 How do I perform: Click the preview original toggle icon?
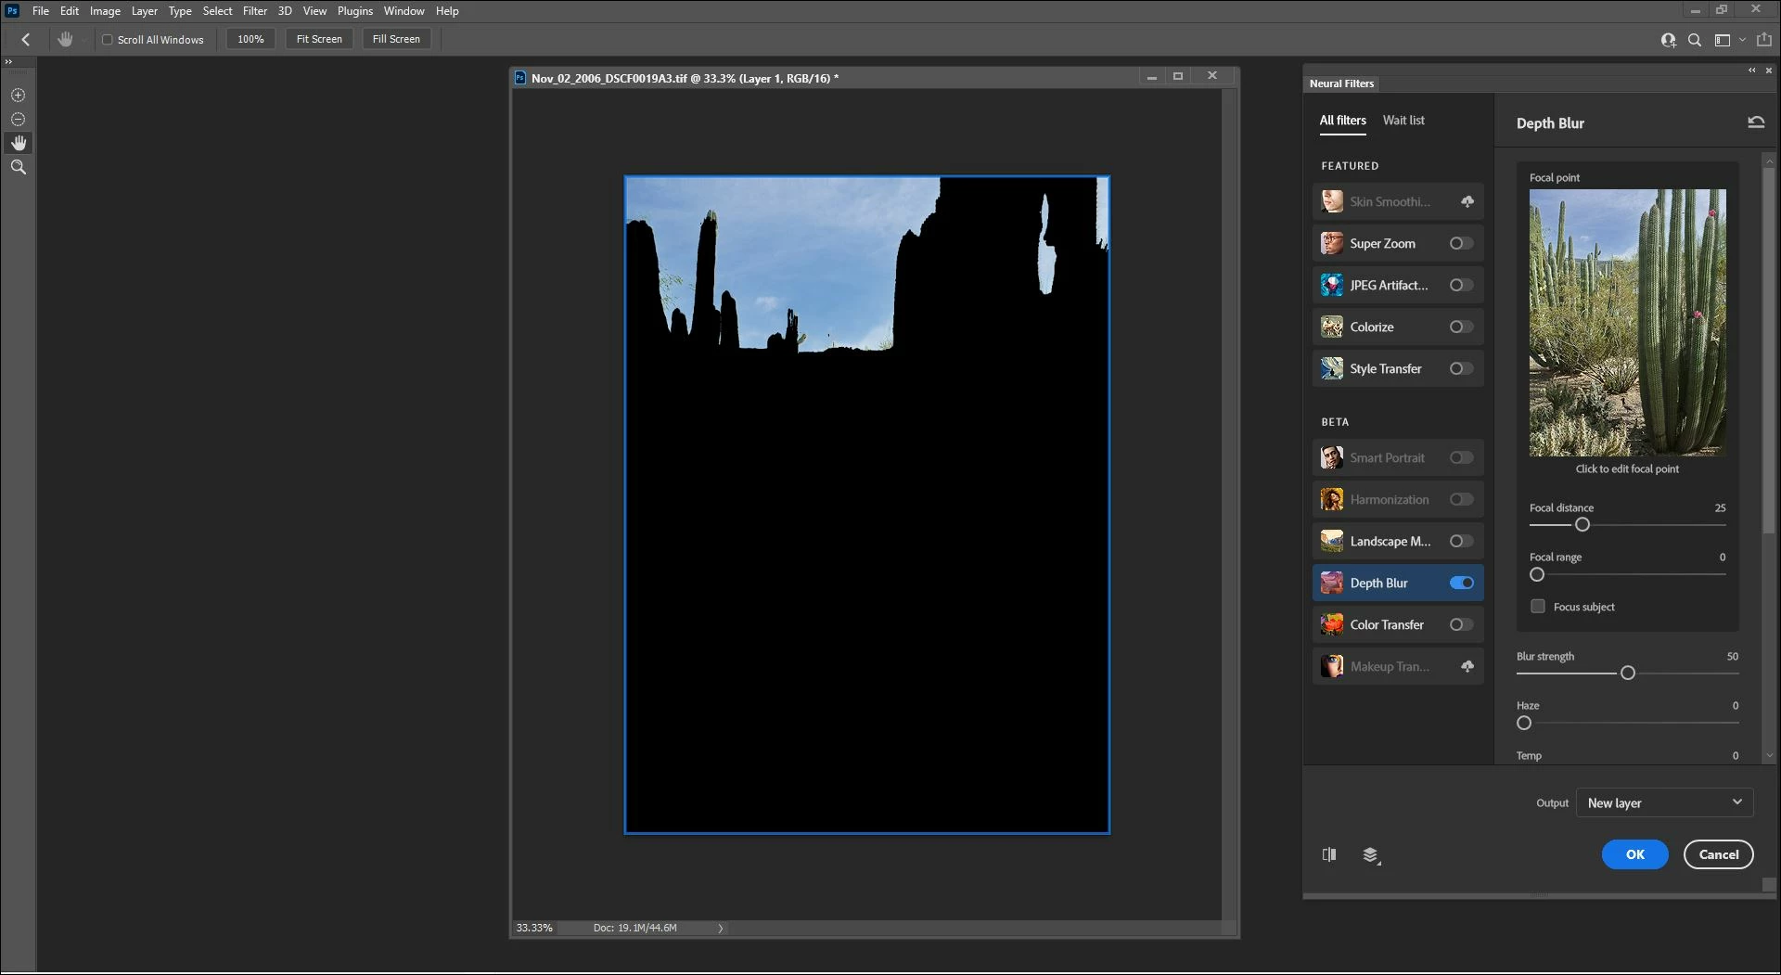(x=1329, y=854)
